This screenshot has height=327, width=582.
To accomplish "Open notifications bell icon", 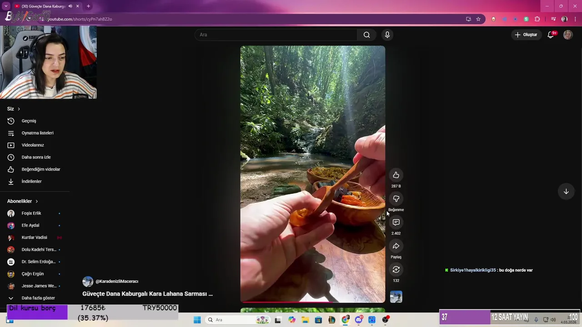I will [x=551, y=35].
